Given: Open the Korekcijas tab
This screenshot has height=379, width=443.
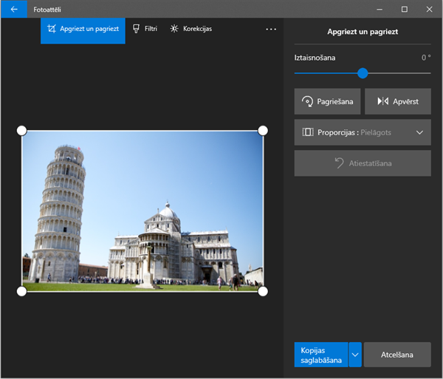Looking at the screenshot, I should pyautogui.click(x=190, y=29).
